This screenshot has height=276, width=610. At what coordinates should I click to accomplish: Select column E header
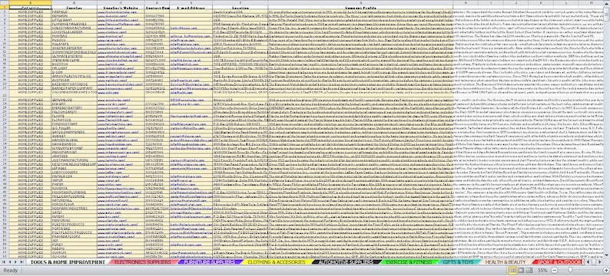point(191,3)
